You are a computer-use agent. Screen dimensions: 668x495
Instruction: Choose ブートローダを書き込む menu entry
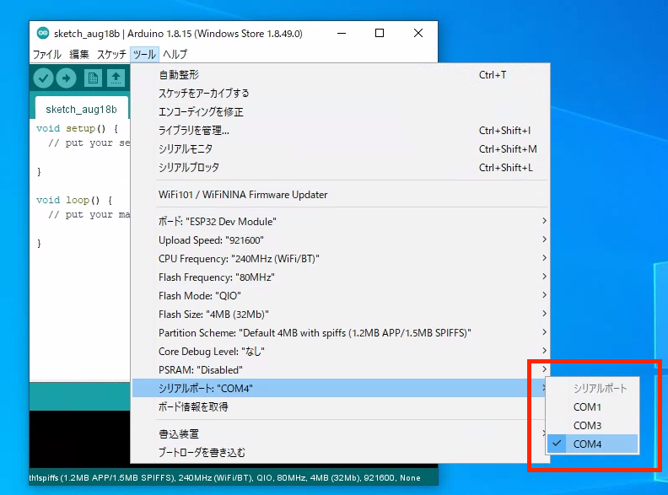point(340,452)
